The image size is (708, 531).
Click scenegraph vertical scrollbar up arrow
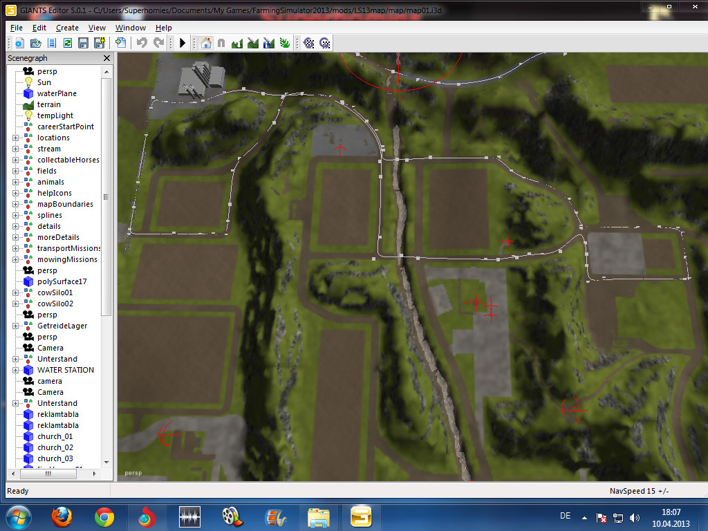coord(106,71)
